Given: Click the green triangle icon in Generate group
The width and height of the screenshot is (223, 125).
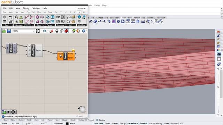Looking at the screenshot, I should tap(21, 17).
